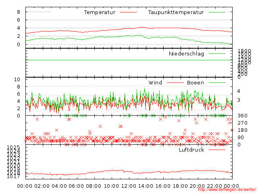Click the 180 wind direction axis label

coord(242,130)
